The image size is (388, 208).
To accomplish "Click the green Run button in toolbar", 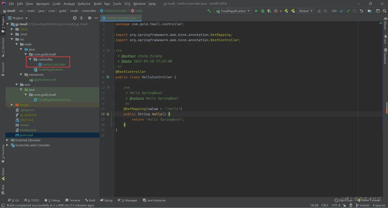I will pyautogui.click(x=256, y=11).
